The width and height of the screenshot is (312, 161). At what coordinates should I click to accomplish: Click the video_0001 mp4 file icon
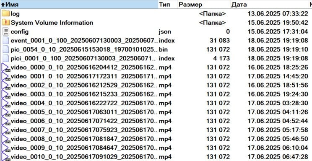click(6, 76)
